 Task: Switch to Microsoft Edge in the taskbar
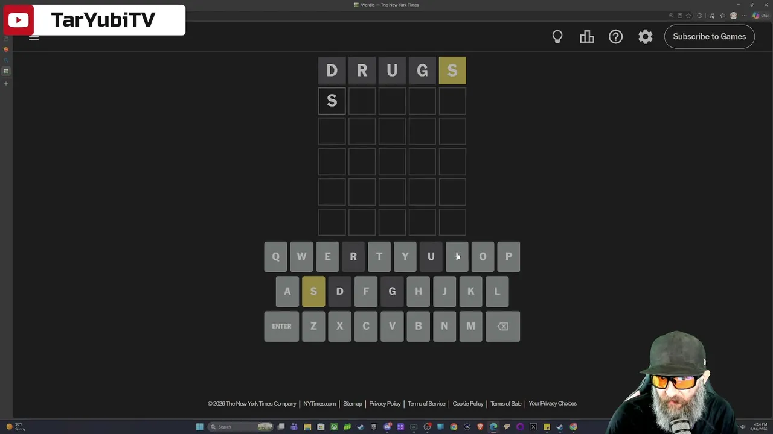493,427
